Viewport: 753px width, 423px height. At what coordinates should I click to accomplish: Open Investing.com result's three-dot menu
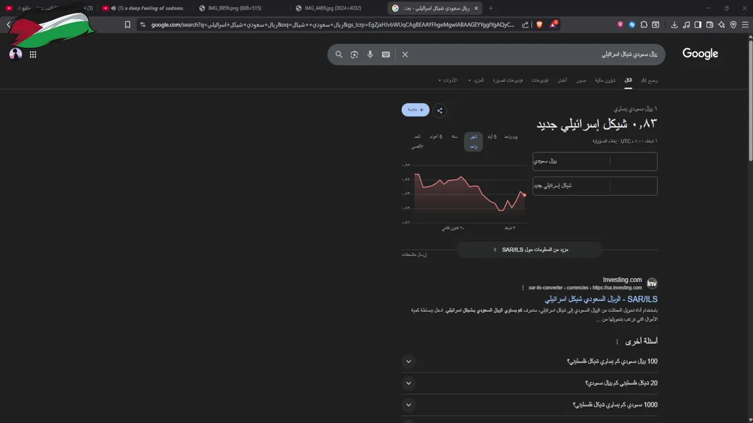coord(522,288)
